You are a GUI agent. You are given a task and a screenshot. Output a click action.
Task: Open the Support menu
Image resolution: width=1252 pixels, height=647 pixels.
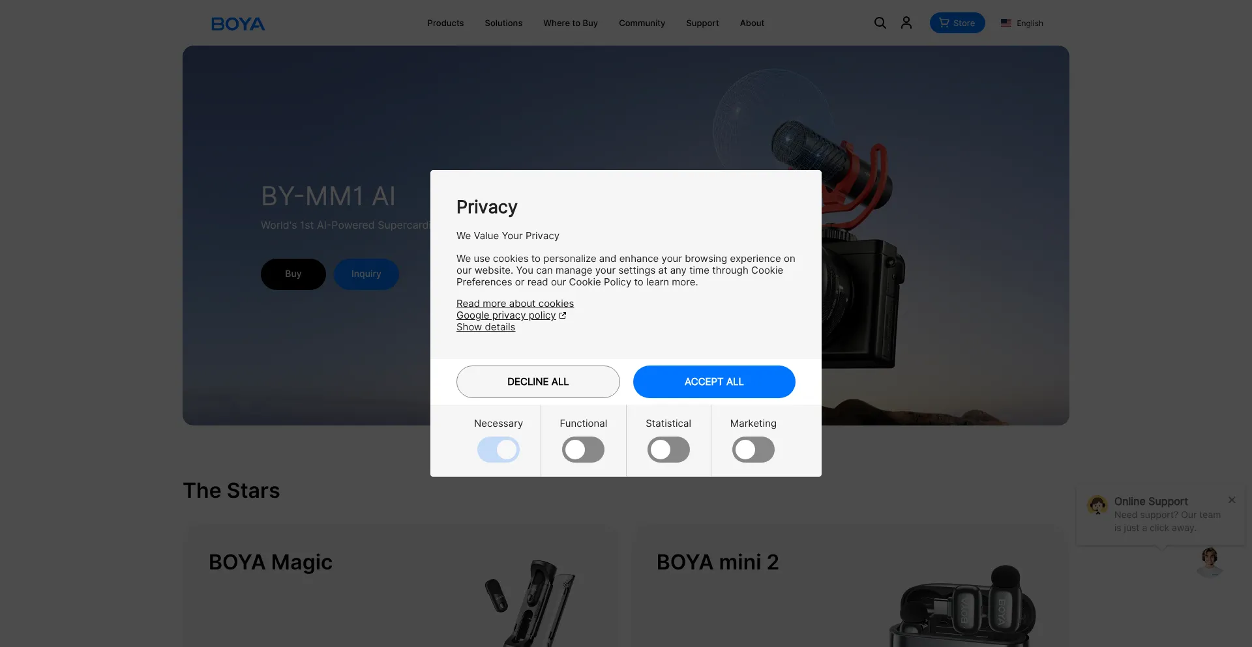702,23
